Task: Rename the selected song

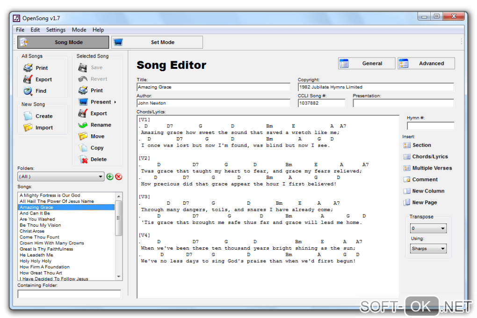Action: coord(94,125)
